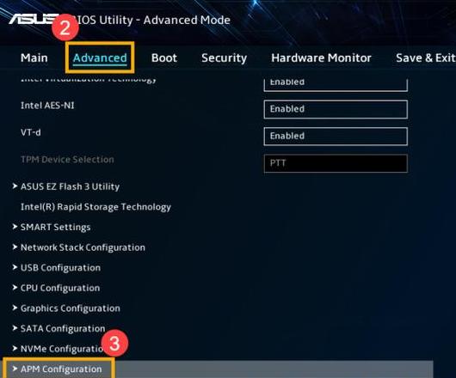Go to Save & Exit tab
Viewport: 456px width, 378px height.
click(426, 58)
